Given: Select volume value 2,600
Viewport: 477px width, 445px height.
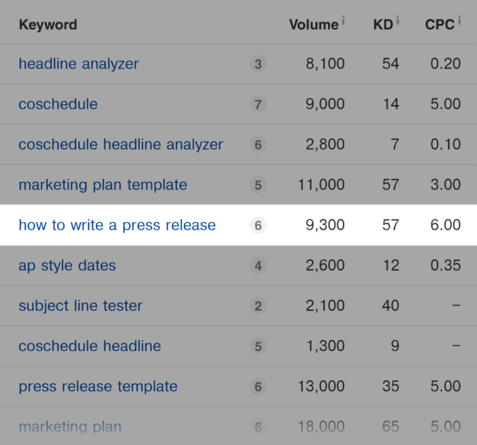Looking at the screenshot, I should click(325, 265).
